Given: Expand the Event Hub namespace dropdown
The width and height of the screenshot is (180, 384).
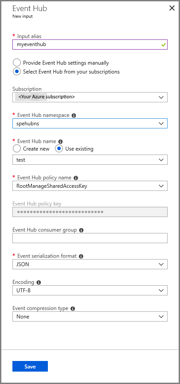Looking at the screenshot, I should [90, 124].
